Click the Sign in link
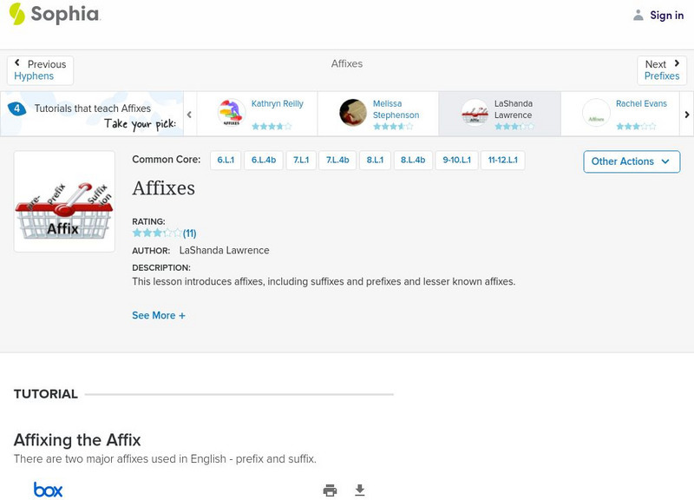 (x=666, y=15)
